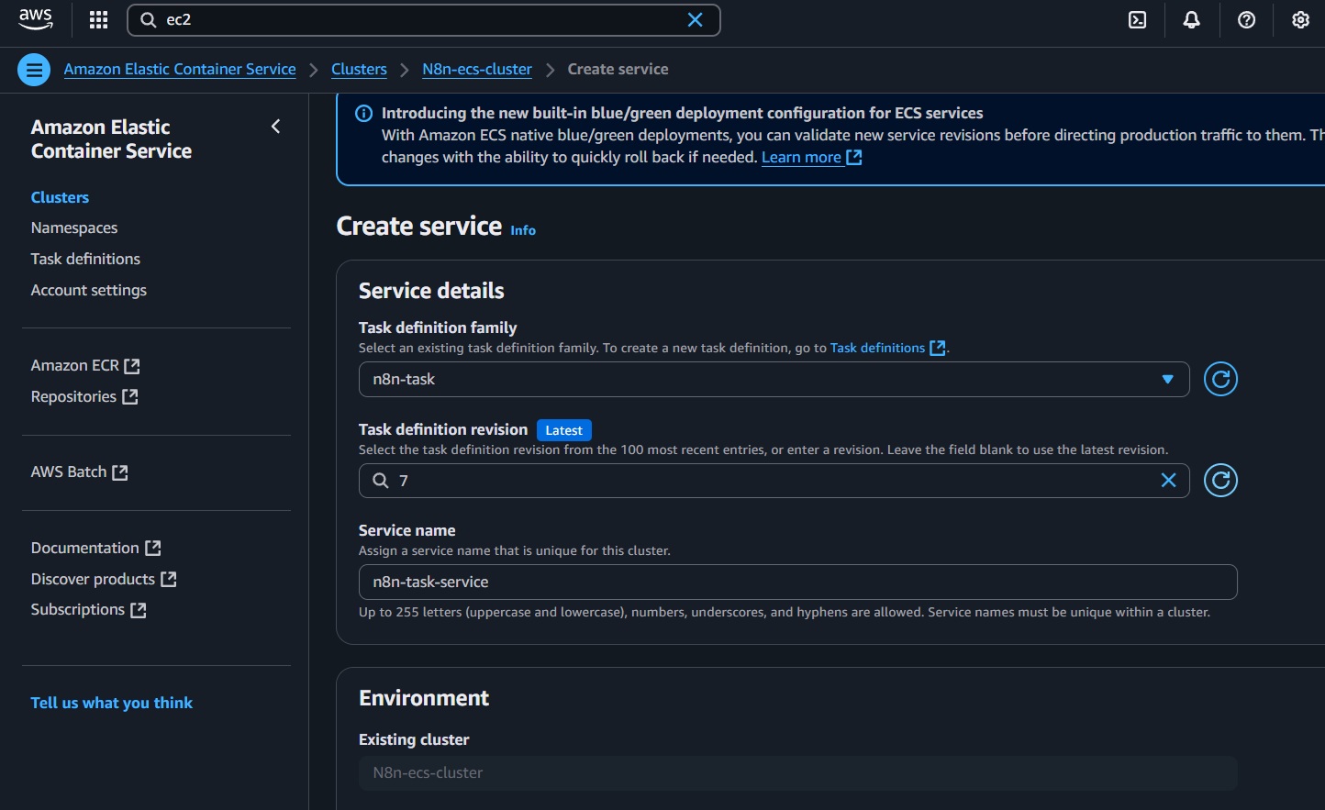1325x810 pixels.
Task: Clear the ec2 search box text
Action: [695, 19]
